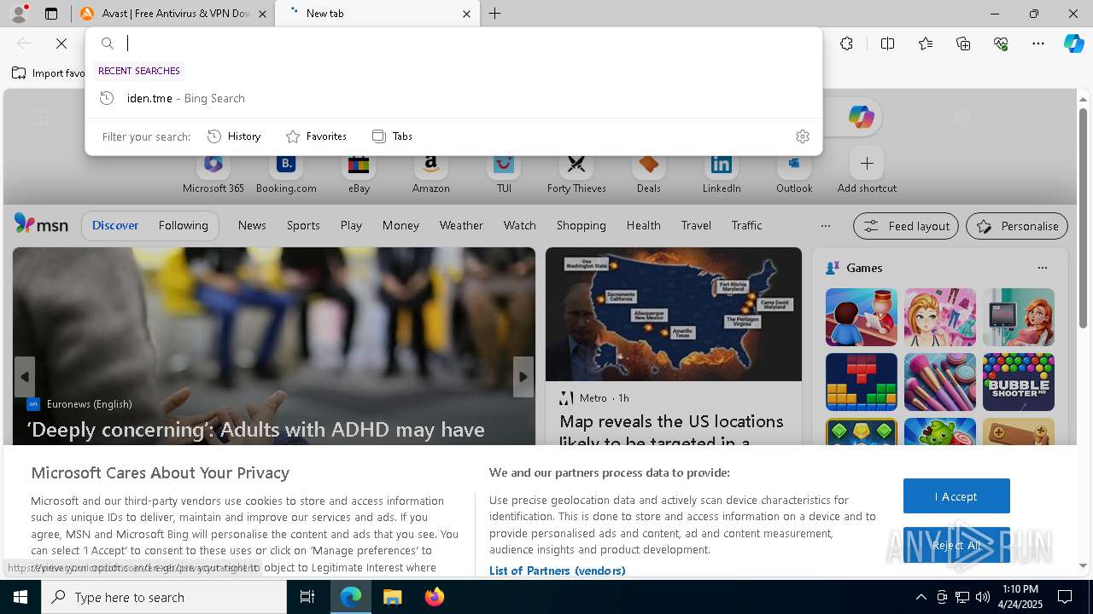Show hidden system tray icons
This screenshot has height=614, width=1093.
pos(921,597)
